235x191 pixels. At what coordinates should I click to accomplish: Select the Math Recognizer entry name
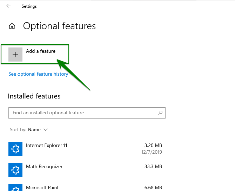pyautogui.click(x=44, y=166)
